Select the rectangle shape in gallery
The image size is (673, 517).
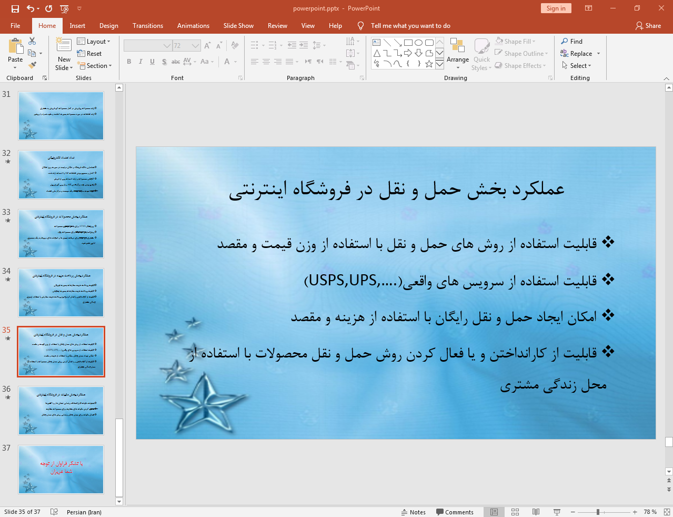(408, 43)
